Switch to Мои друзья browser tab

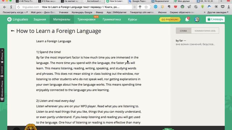[x=183, y=1]
